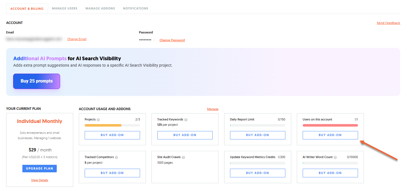The height and width of the screenshot is (191, 410).
Task: Click the AI Writer Word Count usage bar
Action: click(x=330, y=163)
